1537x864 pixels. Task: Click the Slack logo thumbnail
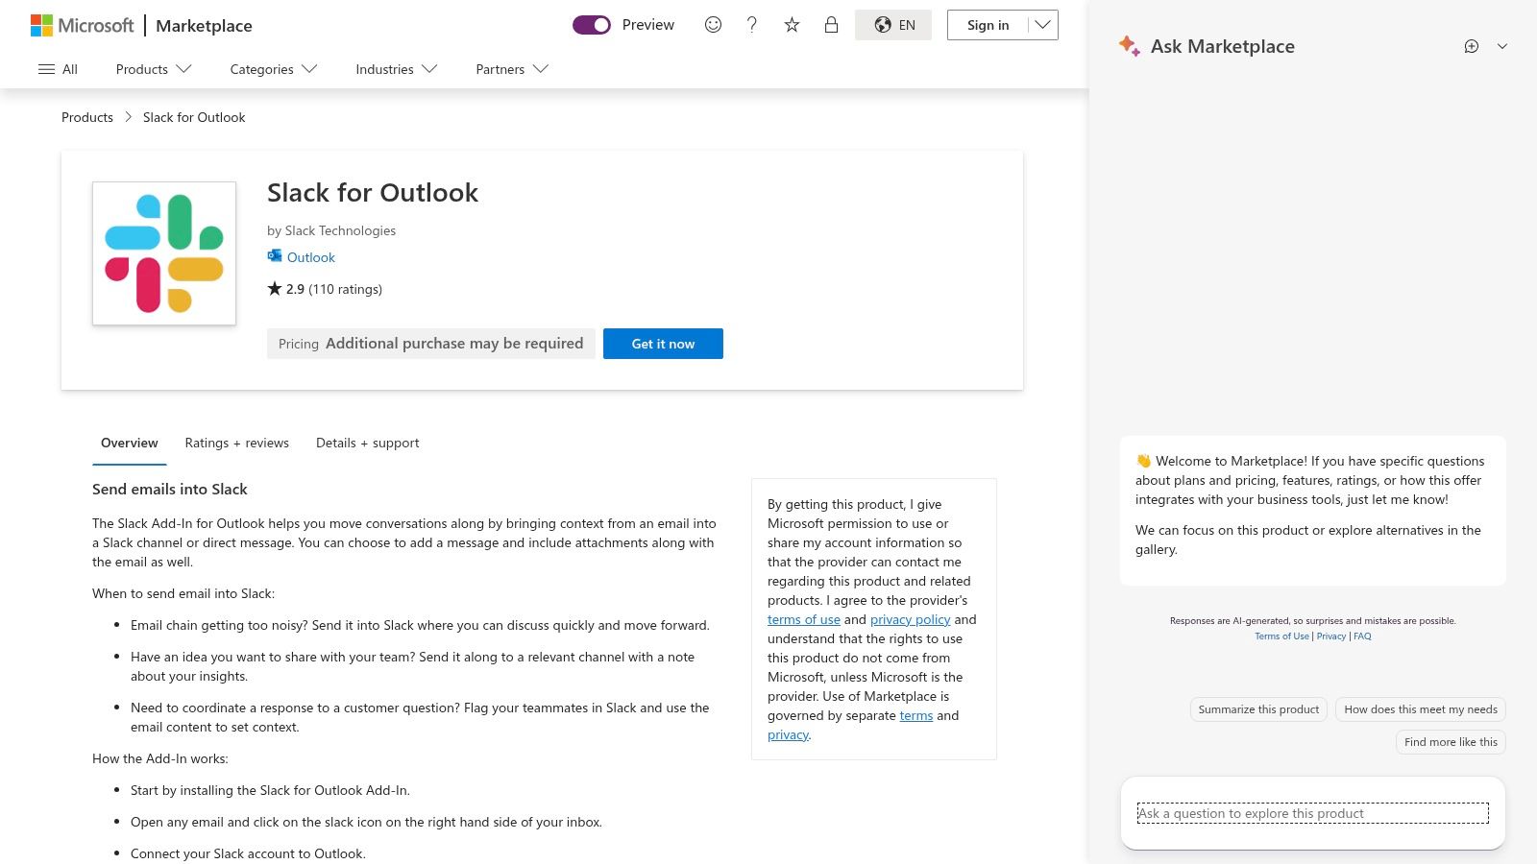pyautogui.click(x=164, y=253)
